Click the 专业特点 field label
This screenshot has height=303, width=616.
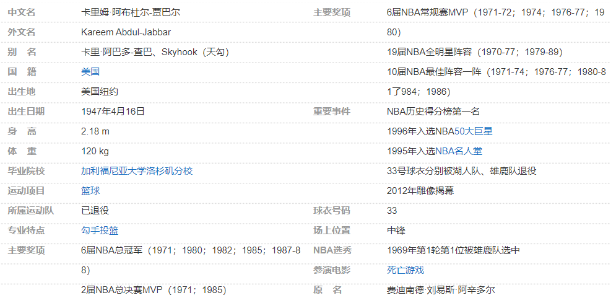click(x=27, y=231)
